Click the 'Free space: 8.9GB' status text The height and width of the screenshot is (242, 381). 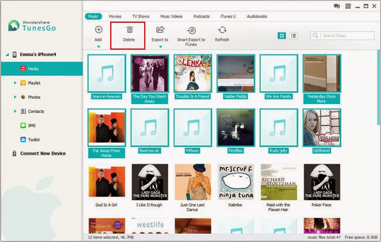pyautogui.click(x=361, y=237)
